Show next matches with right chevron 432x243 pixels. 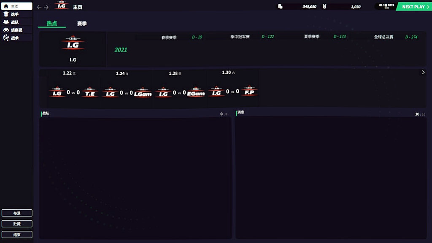click(423, 73)
